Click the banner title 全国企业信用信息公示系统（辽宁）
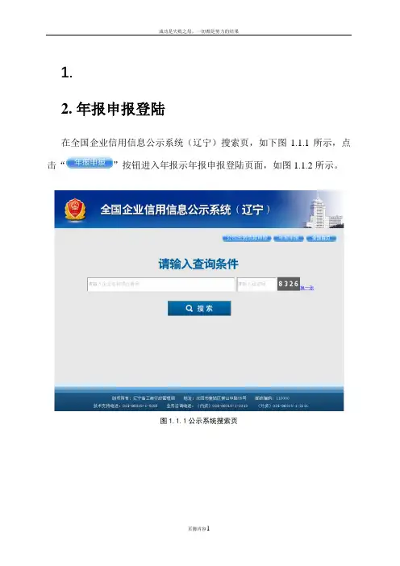This screenshot has height=566, width=400. point(185,210)
